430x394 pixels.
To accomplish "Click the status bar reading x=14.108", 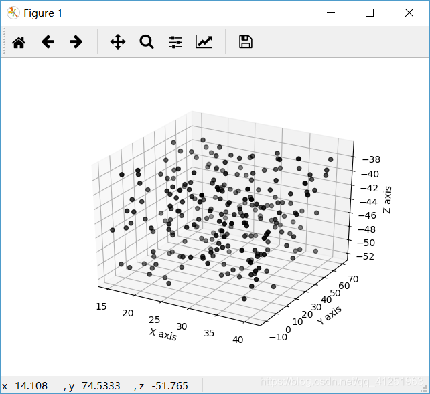I will pos(25,386).
